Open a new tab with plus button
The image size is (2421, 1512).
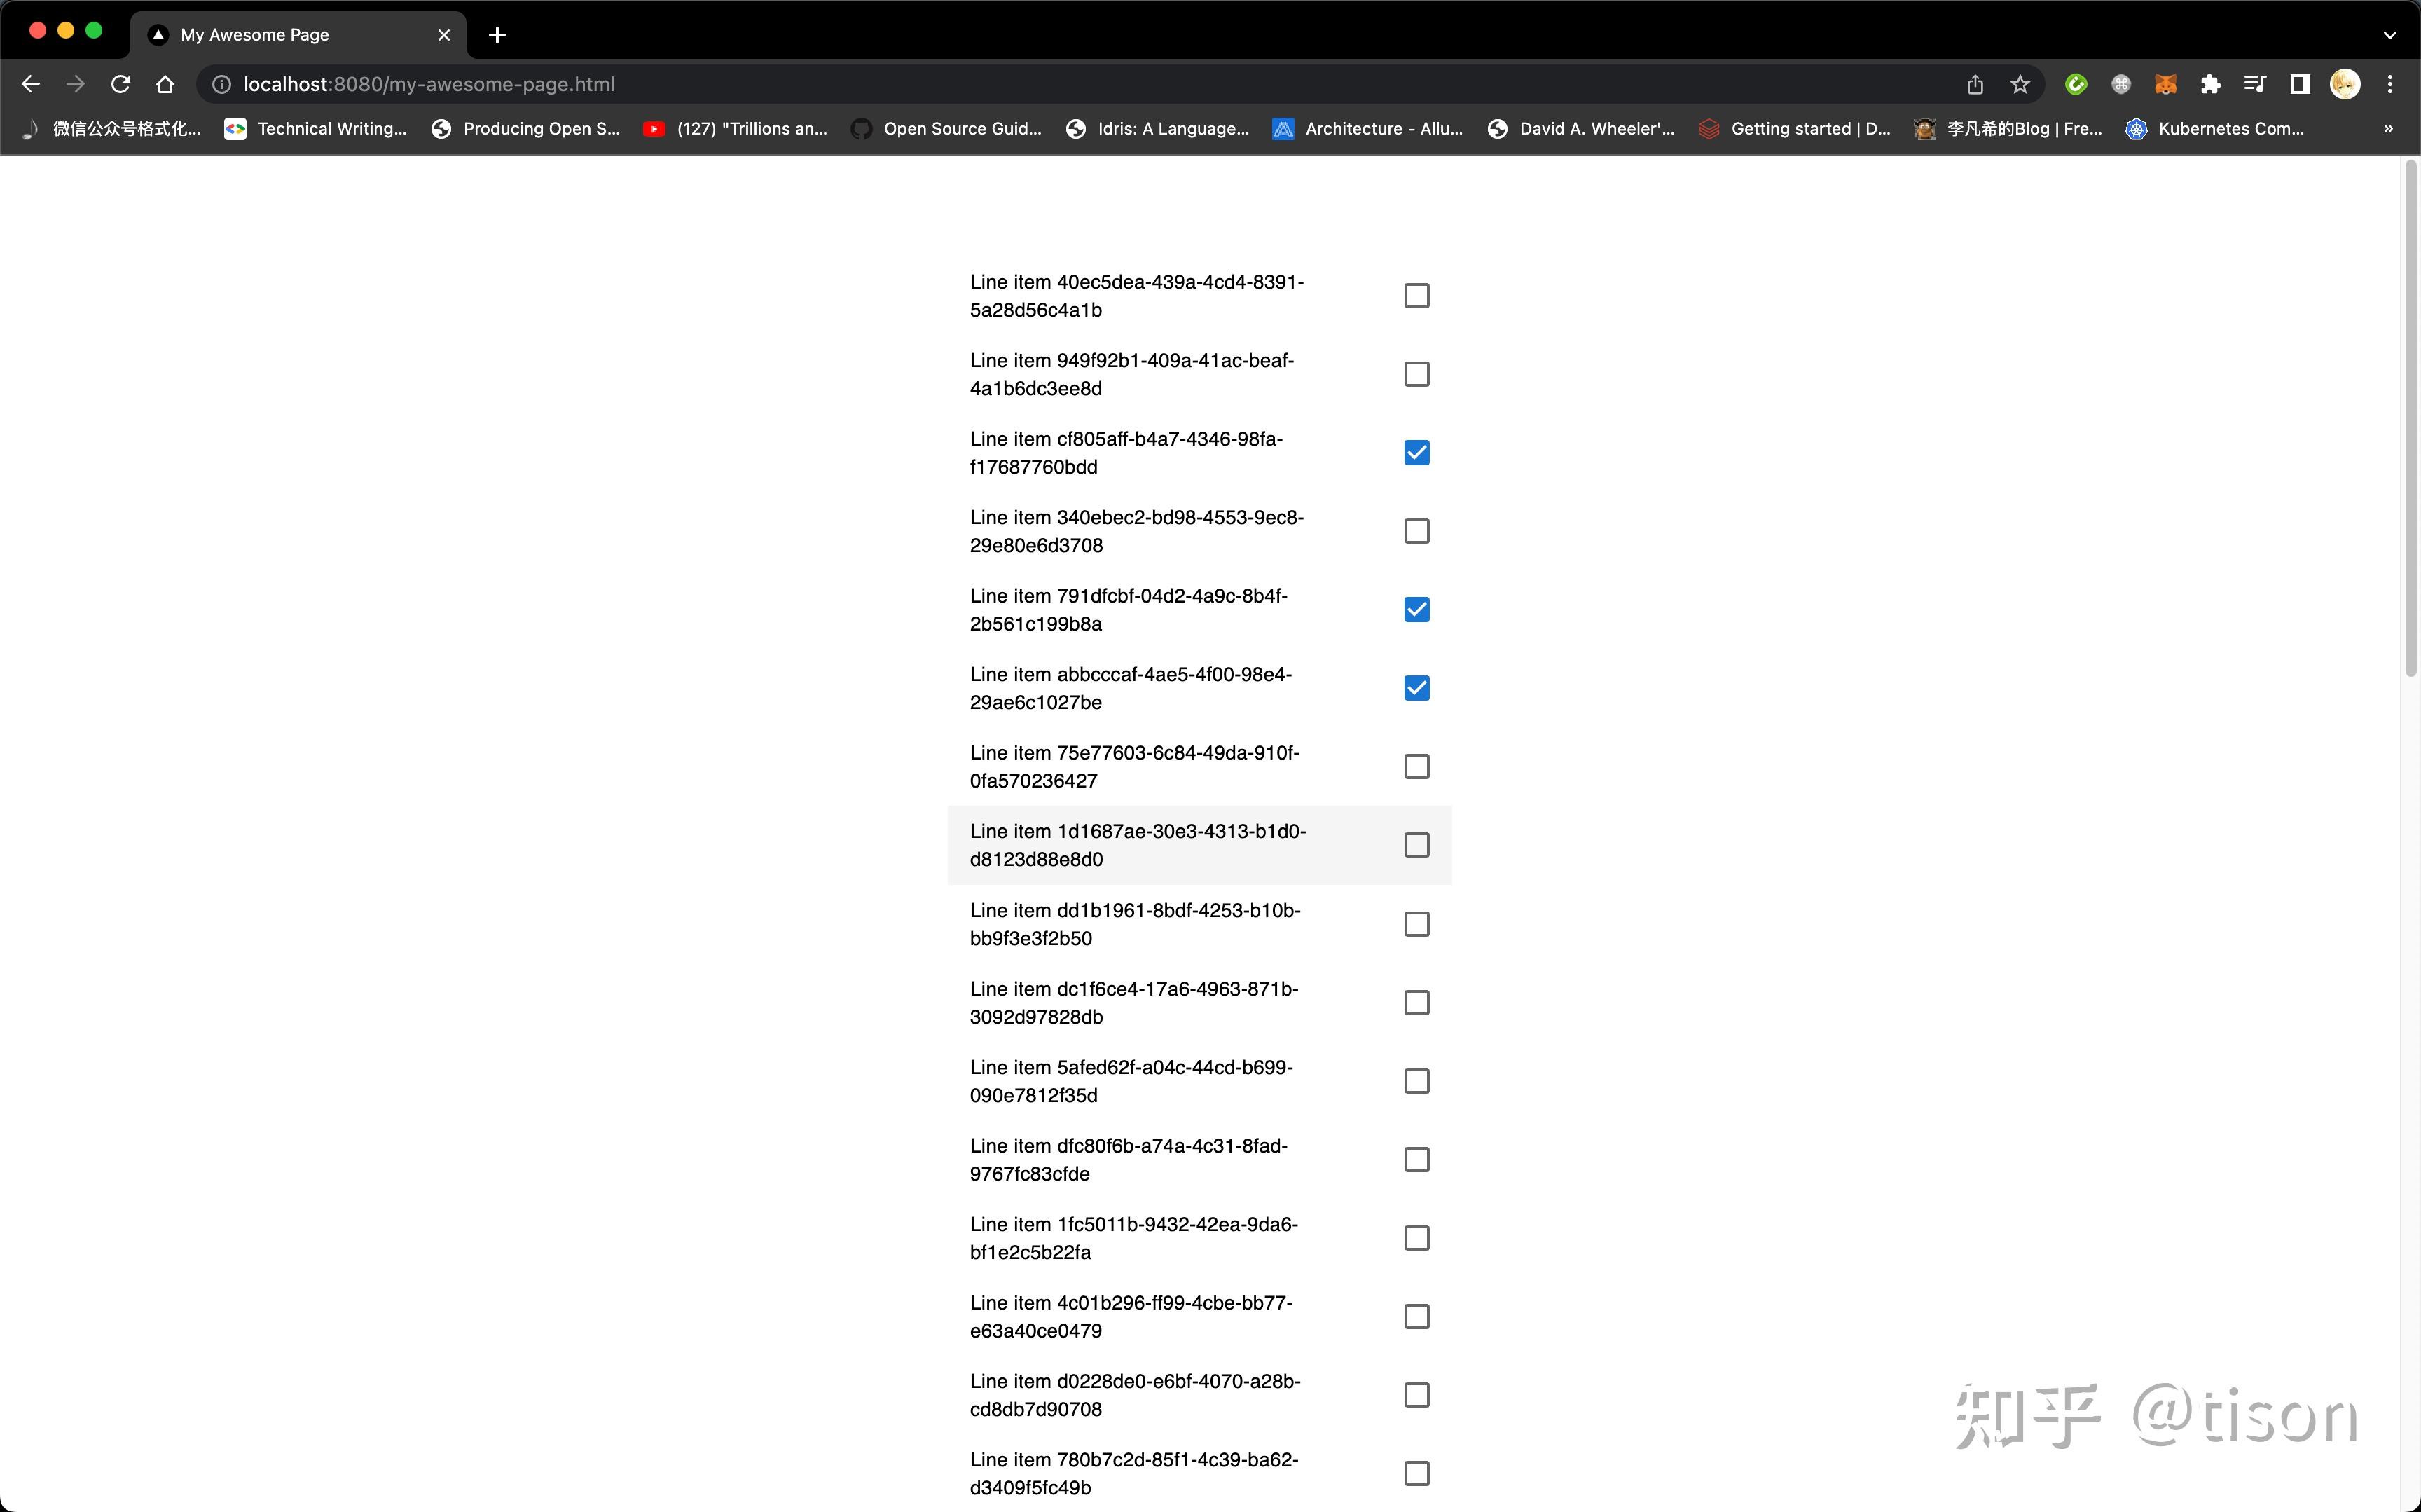497,35
